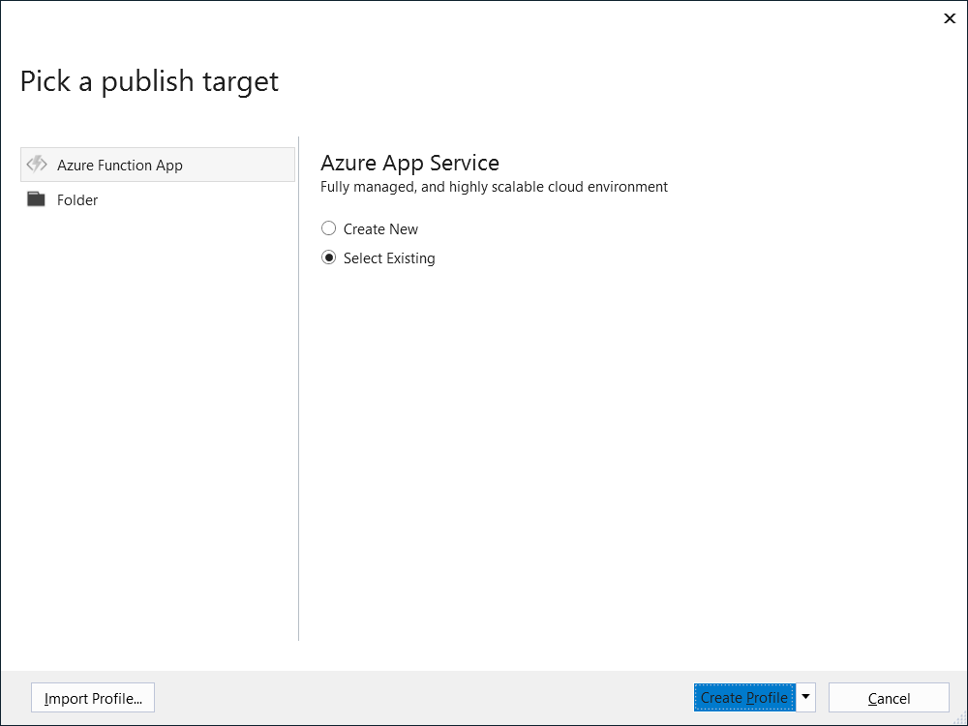Select the Select Existing radio button

point(329,258)
